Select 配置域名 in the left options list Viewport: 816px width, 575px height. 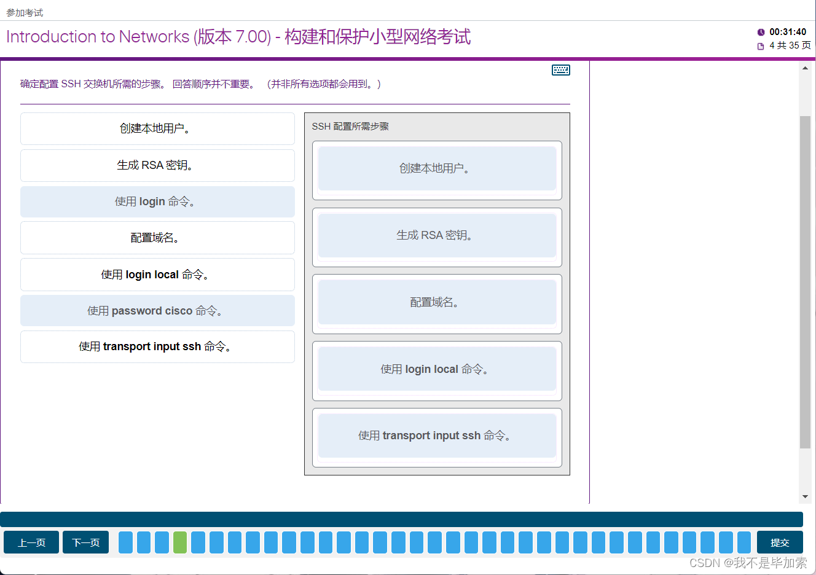coord(157,238)
